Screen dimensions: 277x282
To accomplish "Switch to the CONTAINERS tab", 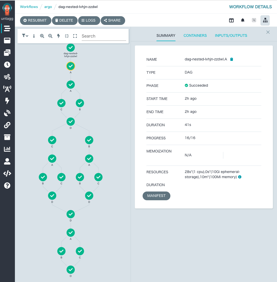I will [195, 35].
